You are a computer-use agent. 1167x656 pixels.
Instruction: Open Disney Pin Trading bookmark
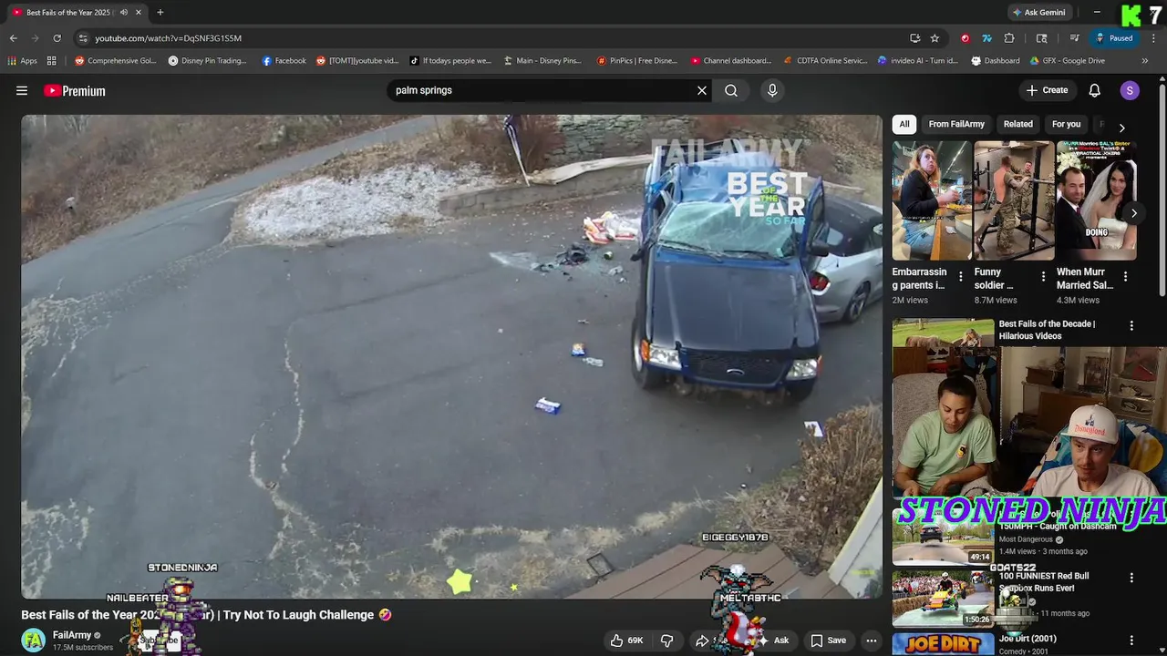point(207,61)
